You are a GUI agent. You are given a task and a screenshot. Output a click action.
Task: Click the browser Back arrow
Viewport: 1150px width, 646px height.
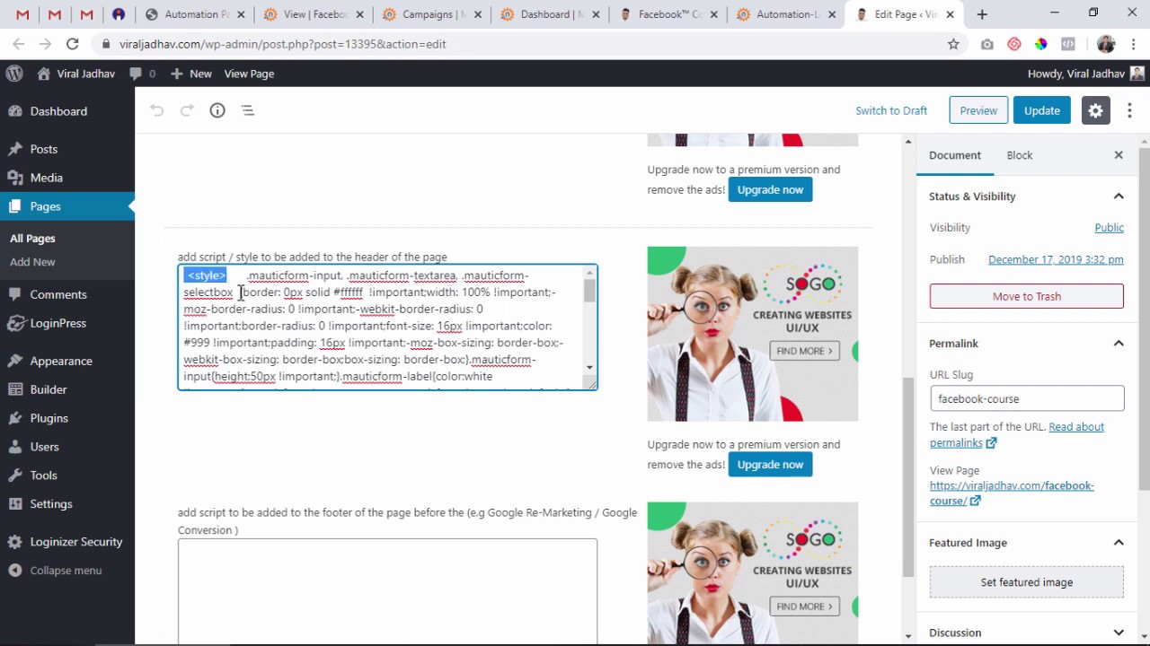point(19,44)
